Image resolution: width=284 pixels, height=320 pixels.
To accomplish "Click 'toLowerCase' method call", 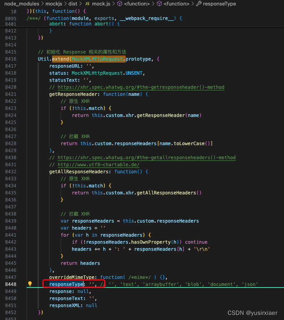I will tap(189, 144).
